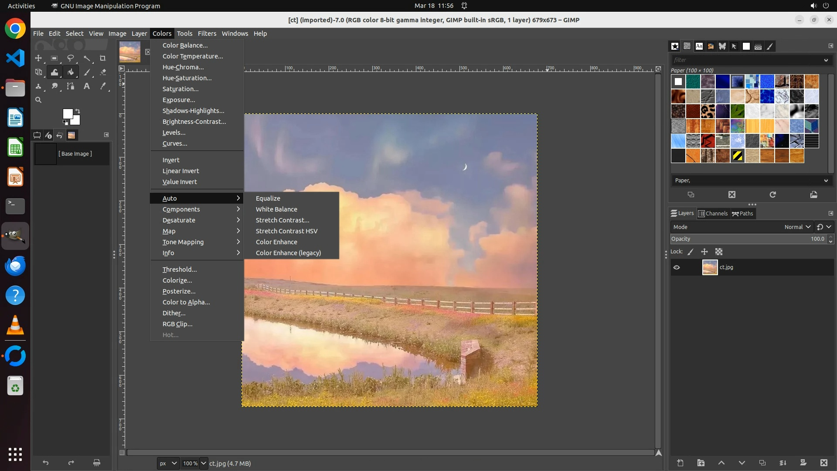Select the Fuzzy Select magic wand tool
The width and height of the screenshot is (837, 471).
[x=87, y=58]
